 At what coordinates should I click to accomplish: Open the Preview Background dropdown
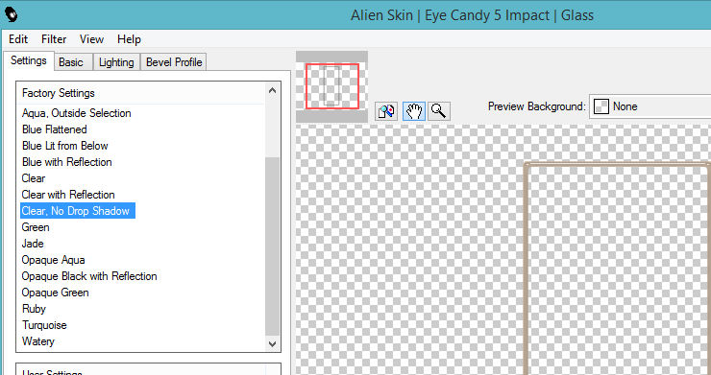click(650, 106)
